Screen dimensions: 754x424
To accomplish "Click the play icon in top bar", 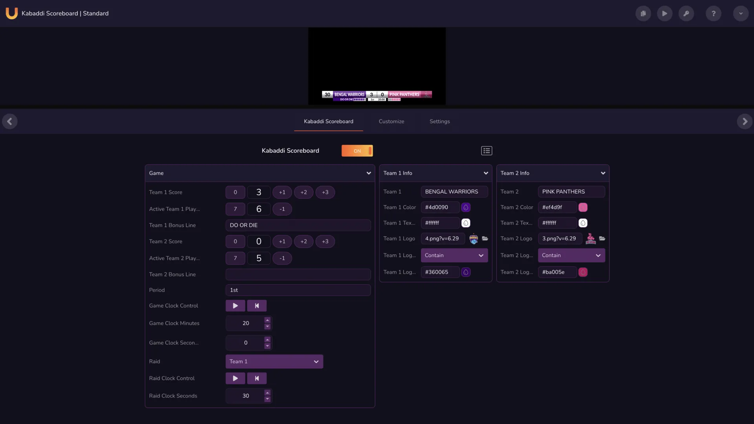I will tap(664, 13).
